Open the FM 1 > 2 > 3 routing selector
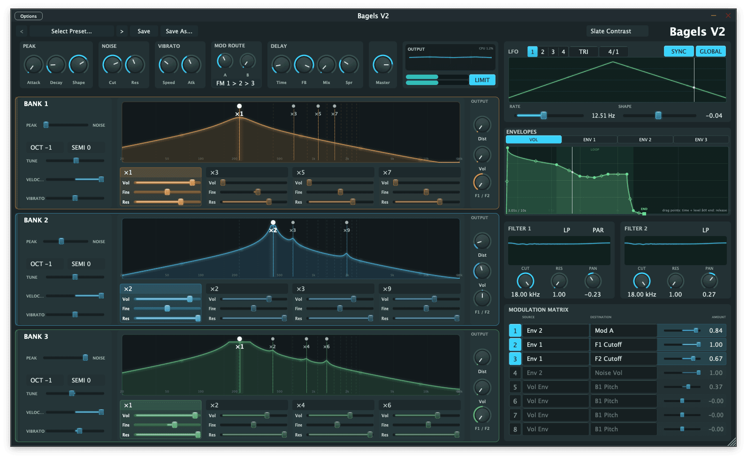The height and width of the screenshot is (459, 747). 235,84
